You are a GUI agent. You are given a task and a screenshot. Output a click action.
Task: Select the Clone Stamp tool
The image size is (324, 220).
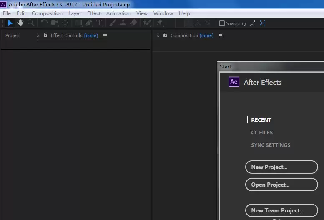click(123, 23)
